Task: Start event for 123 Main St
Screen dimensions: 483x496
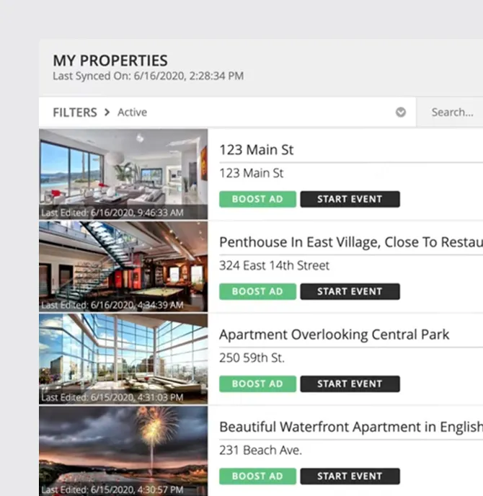Action: [350, 199]
